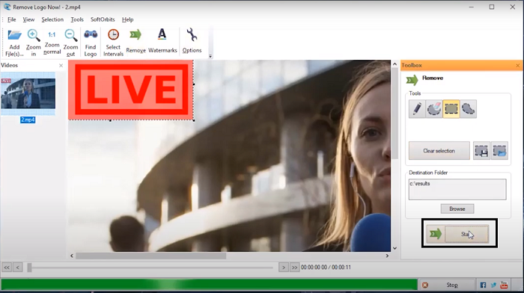
Task: Jump to first frame with << button
Action: 7,268
